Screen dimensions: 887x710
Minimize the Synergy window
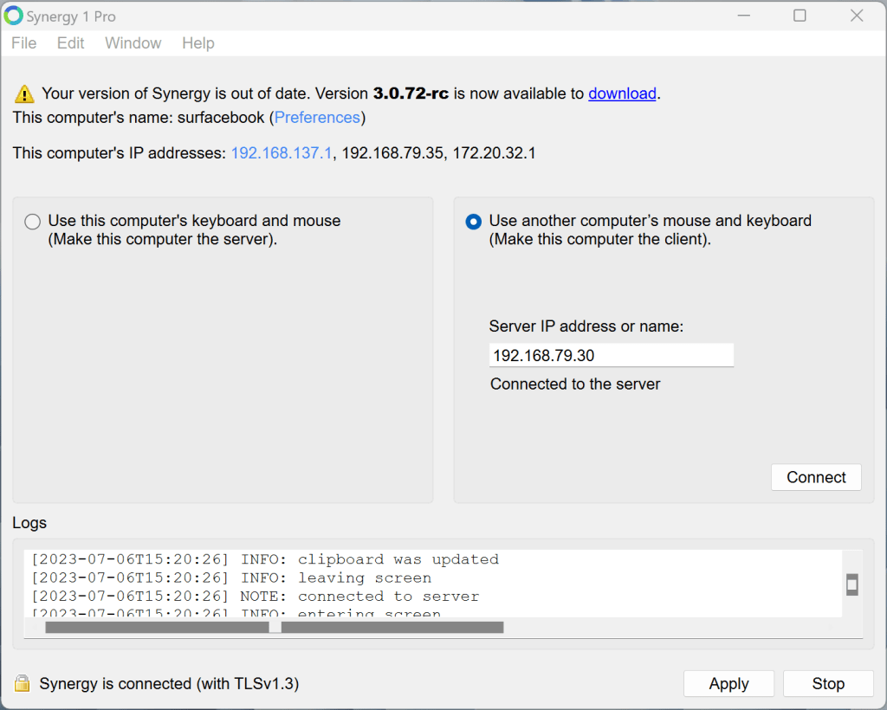point(744,16)
